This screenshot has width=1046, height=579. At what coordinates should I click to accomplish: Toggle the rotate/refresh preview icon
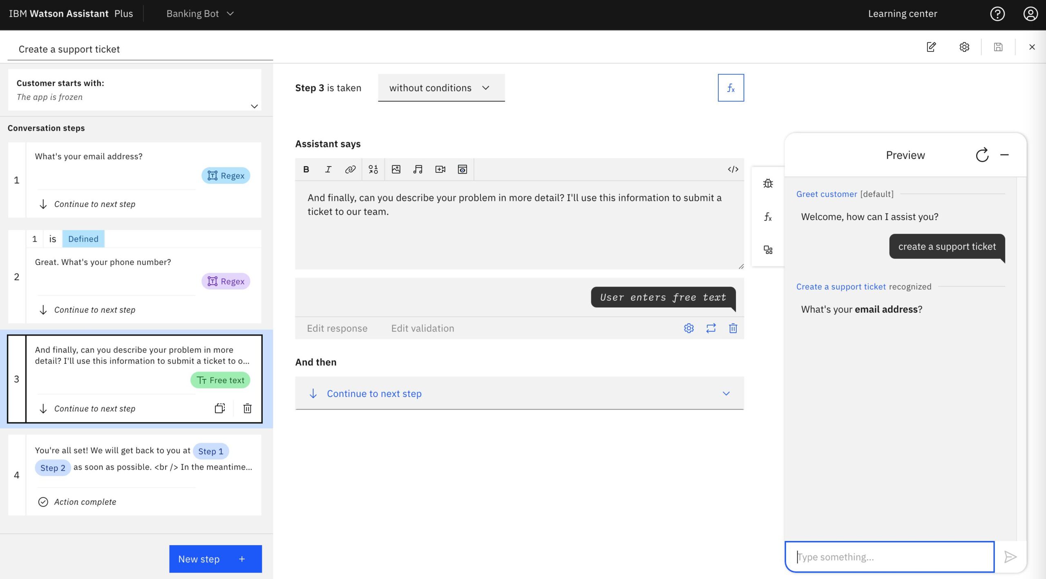click(982, 155)
